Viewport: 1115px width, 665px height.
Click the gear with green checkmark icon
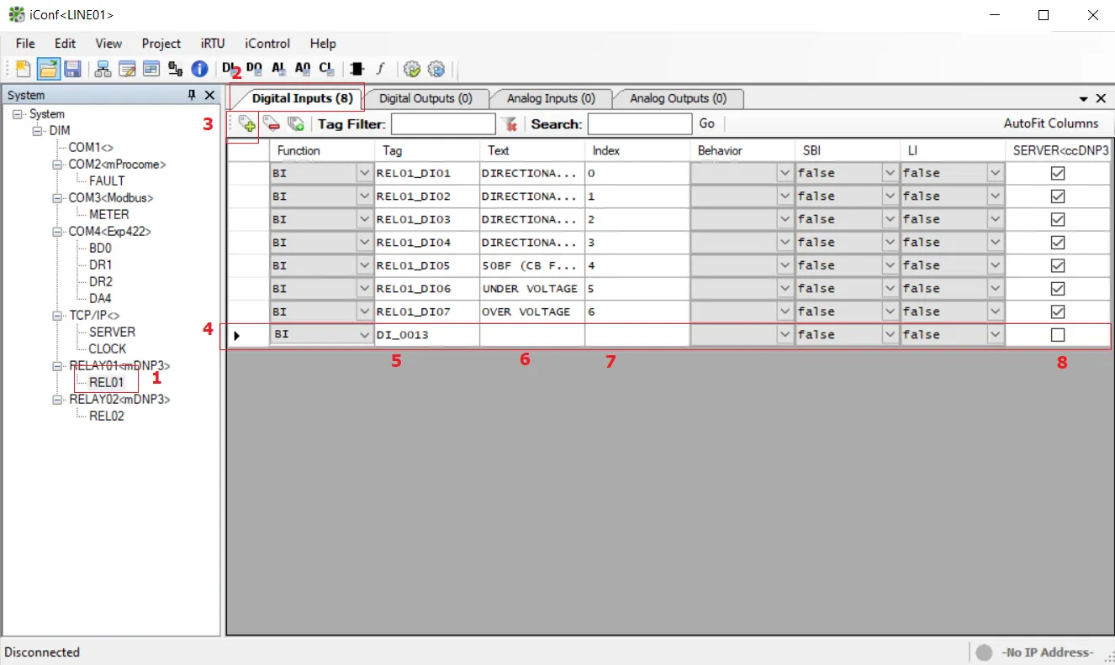pyautogui.click(x=412, y=69)
